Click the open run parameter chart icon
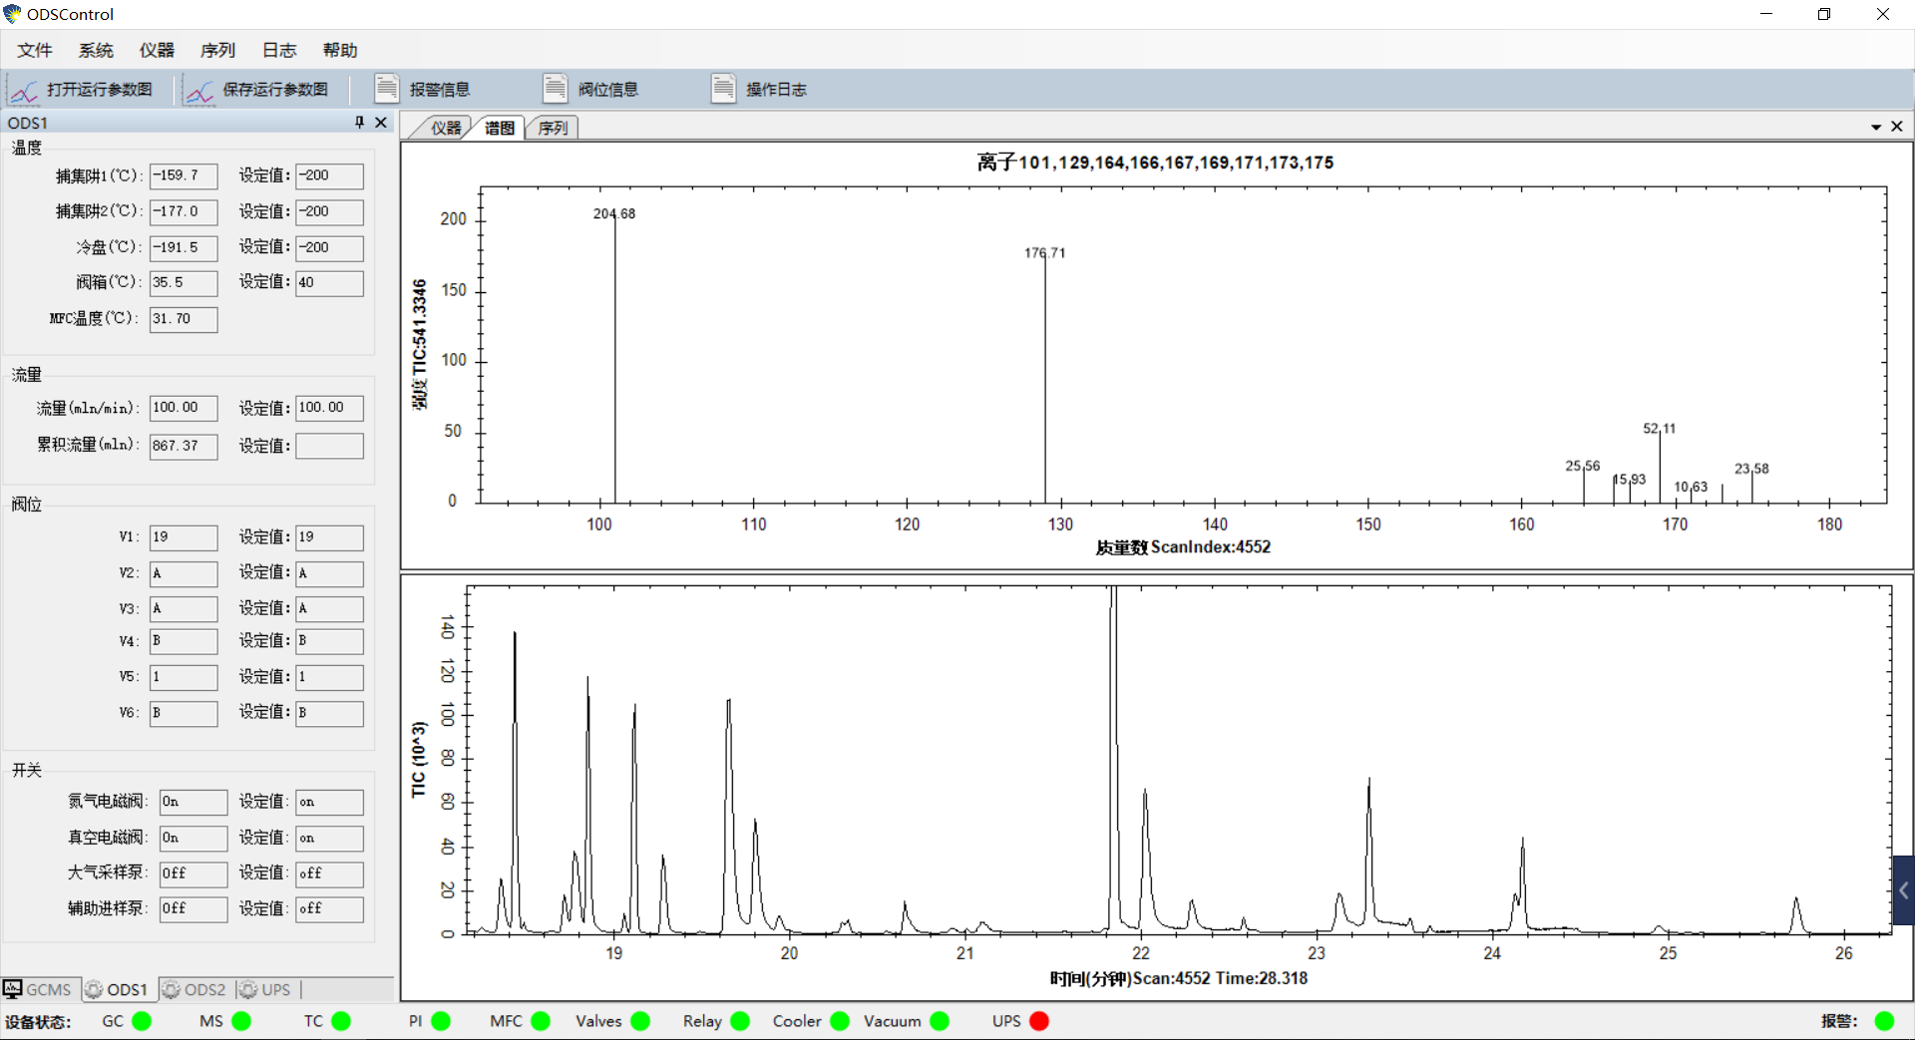 tap(24, 91)
